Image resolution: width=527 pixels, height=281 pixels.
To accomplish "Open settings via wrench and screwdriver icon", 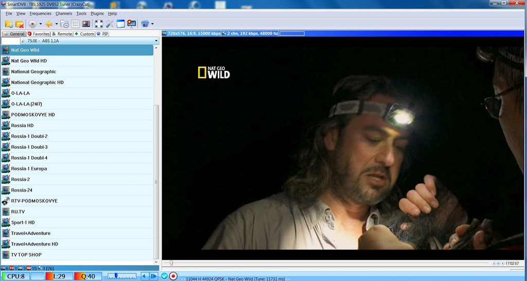I will pyautogui.click(x=110, y=24).
